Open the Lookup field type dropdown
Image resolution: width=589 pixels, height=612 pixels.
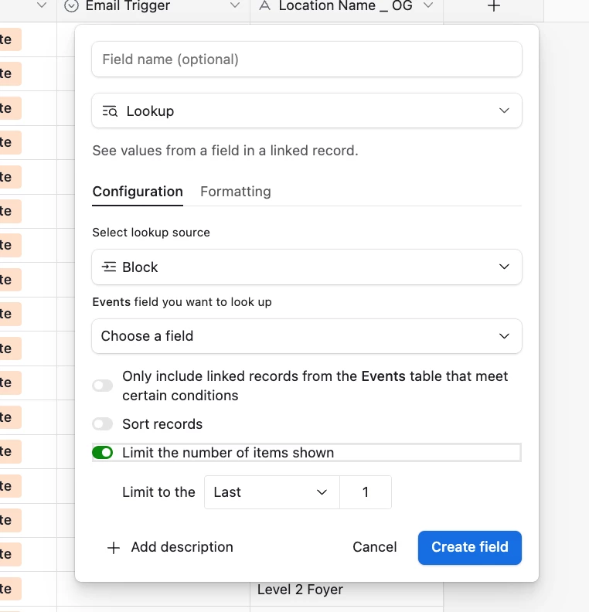click(307, 110)
